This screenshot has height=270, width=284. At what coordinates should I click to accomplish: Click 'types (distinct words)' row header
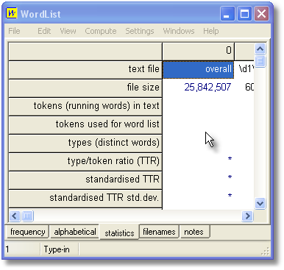(x=85, y=143)
